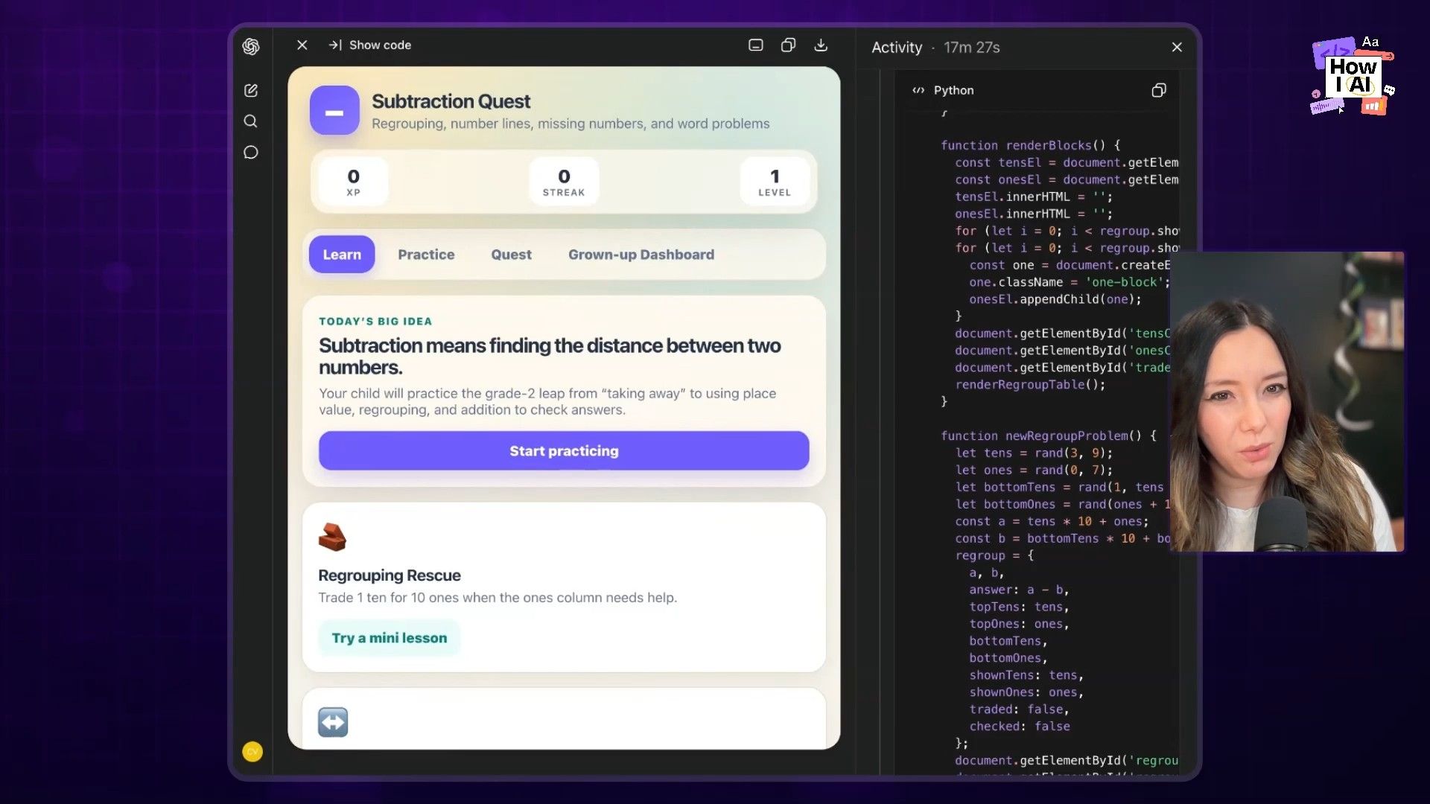
Task: Click the yellow user avatar in sidebar
Action: click(x=252, y=752)
